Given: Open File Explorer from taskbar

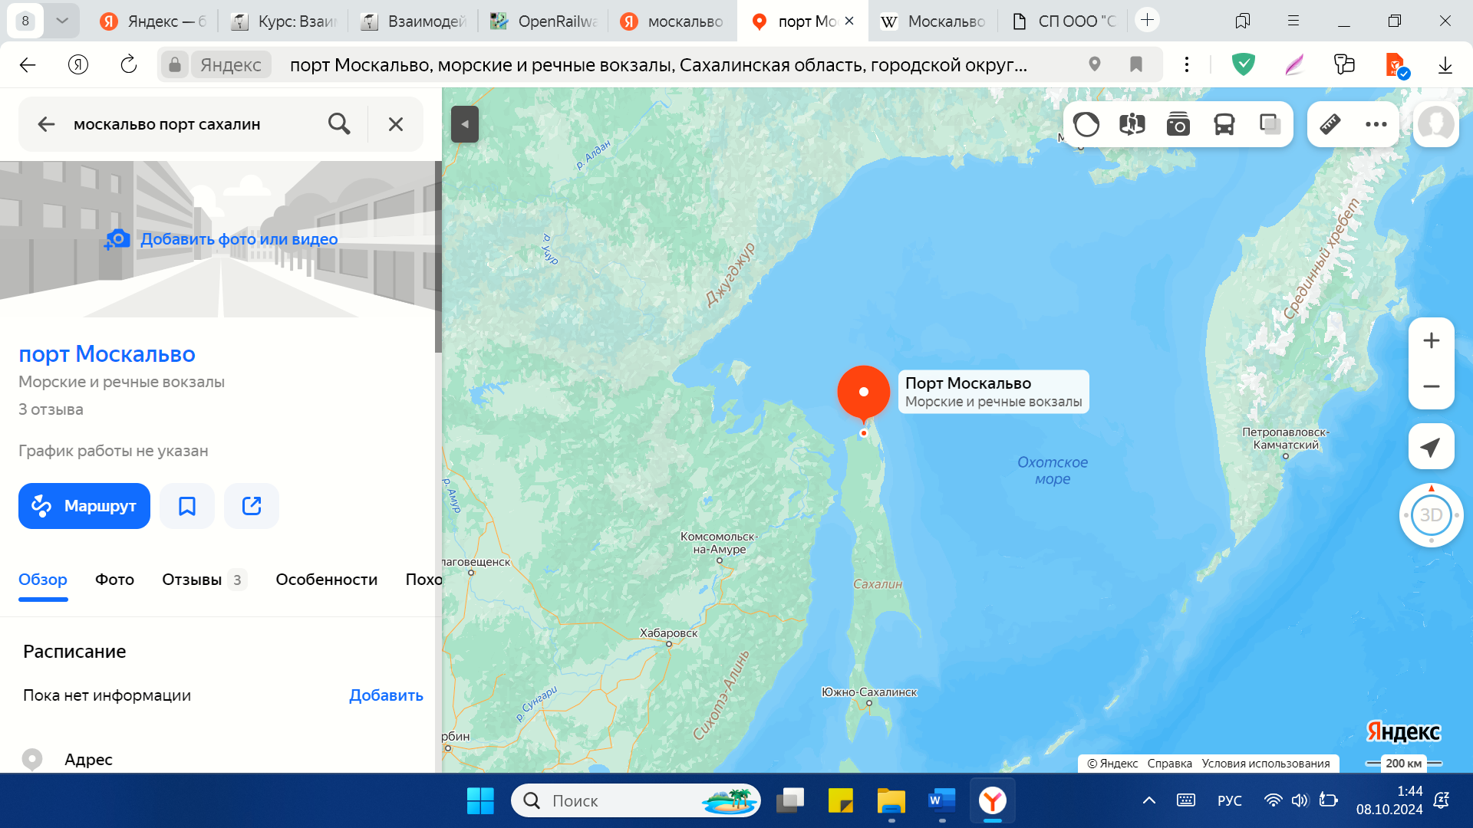Looking at the screenshot, I should point(891,801).
